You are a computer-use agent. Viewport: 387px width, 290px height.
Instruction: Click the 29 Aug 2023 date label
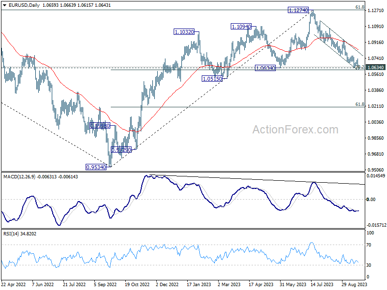point(355,285)
